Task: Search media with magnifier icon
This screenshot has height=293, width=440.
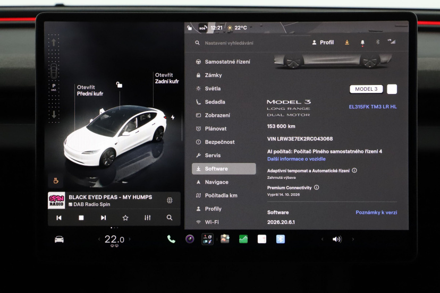Action: pyautogui.click(x=170, y=218)
